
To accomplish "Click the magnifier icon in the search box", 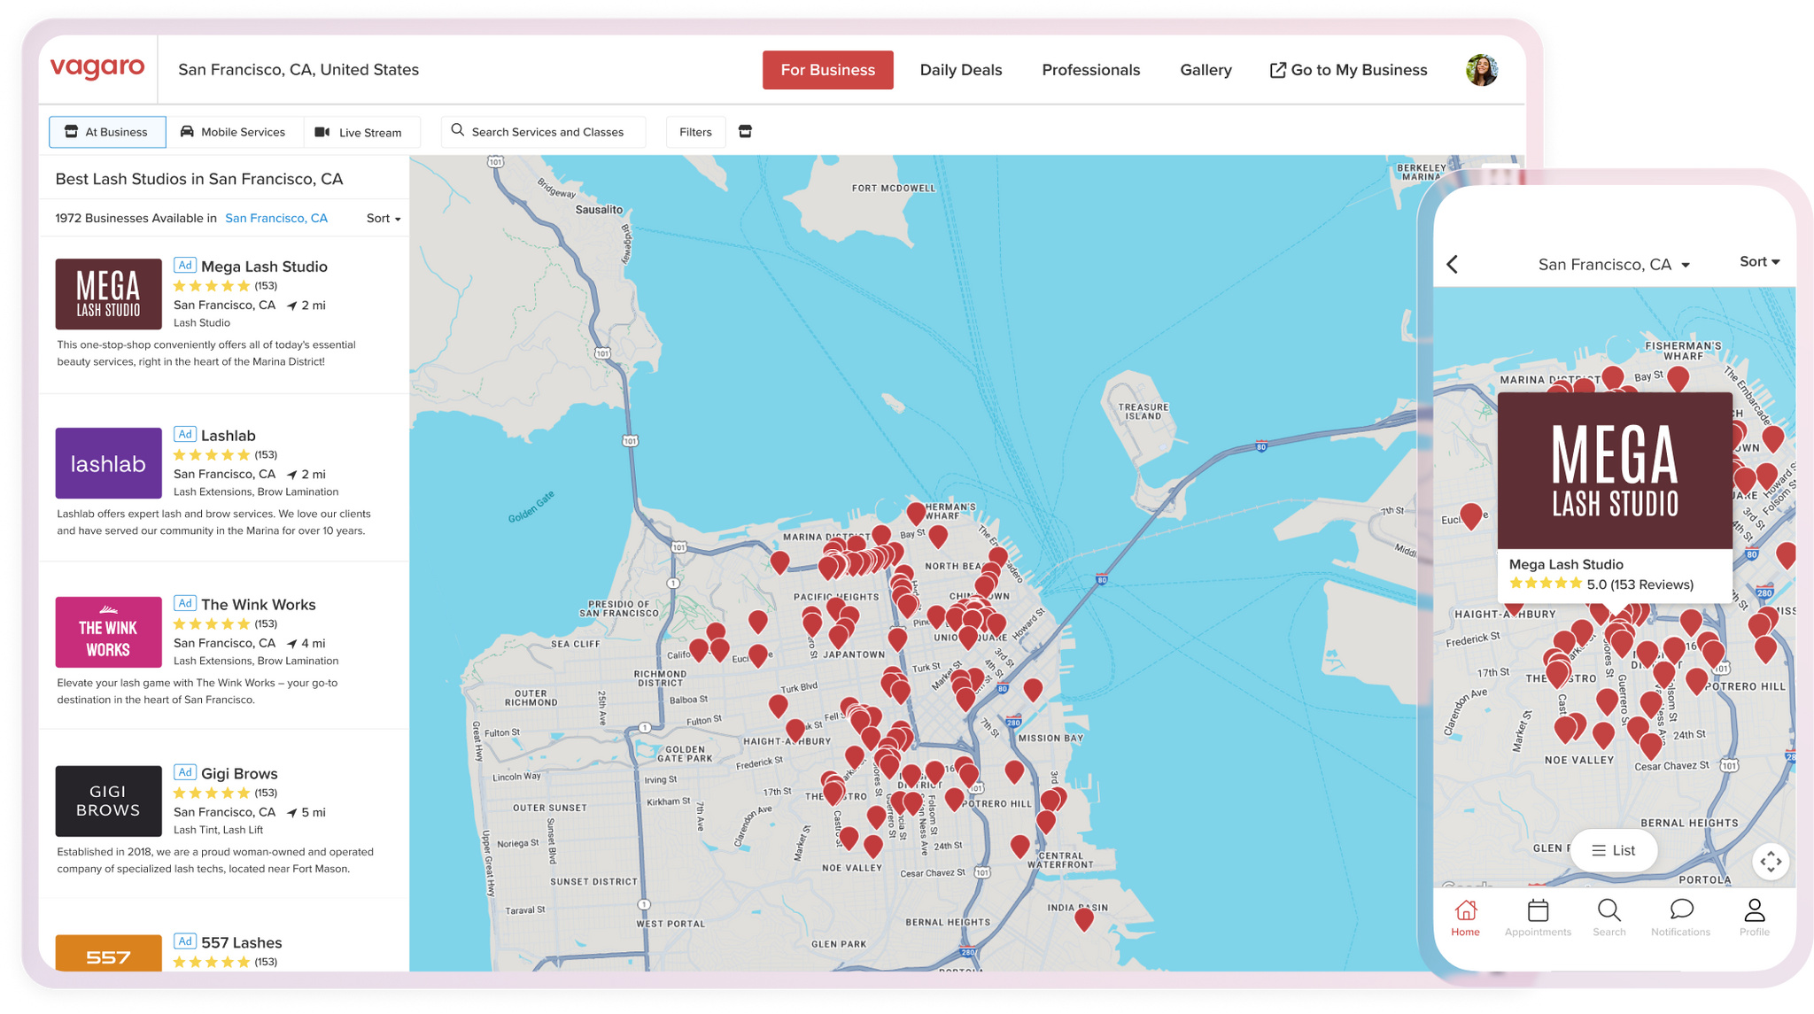I will pyautogui.click(x=458, y=131).
